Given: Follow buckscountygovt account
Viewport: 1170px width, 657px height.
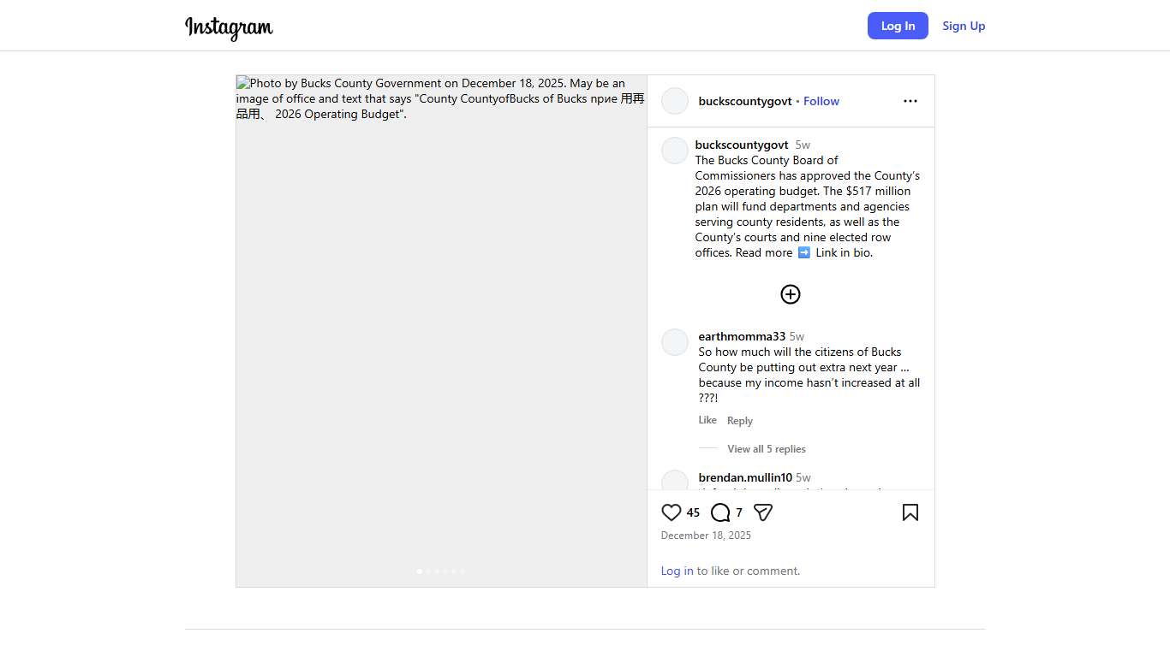Looking at the screenshot, I should (x=821, y=101).
